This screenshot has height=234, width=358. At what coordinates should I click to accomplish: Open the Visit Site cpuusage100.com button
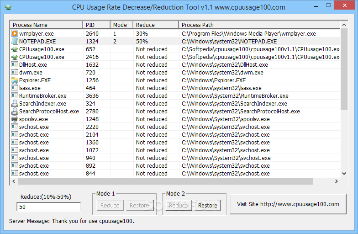[288, 204]
